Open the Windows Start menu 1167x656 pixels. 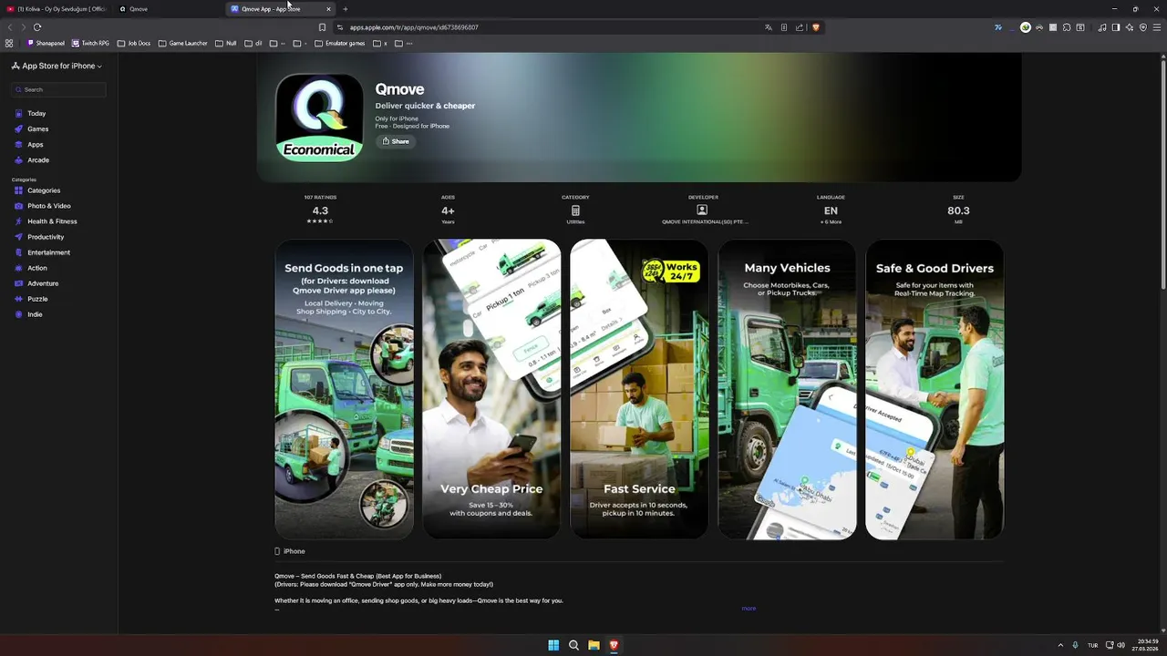pos(553,645)
